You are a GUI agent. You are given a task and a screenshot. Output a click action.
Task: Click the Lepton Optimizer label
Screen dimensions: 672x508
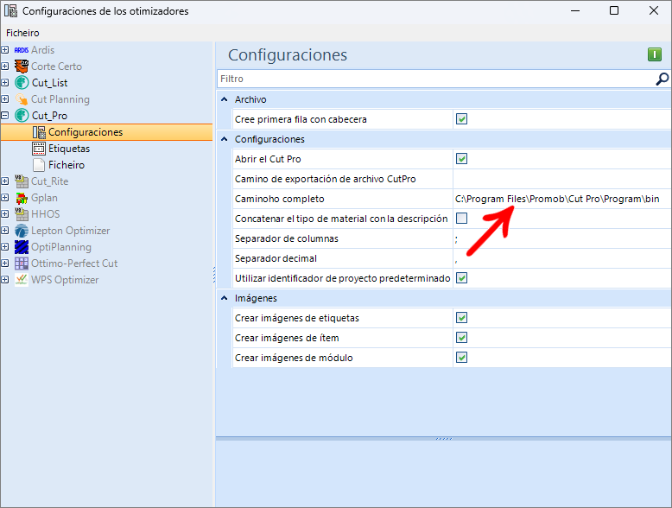pyautogui.click(x=70, y=231)
